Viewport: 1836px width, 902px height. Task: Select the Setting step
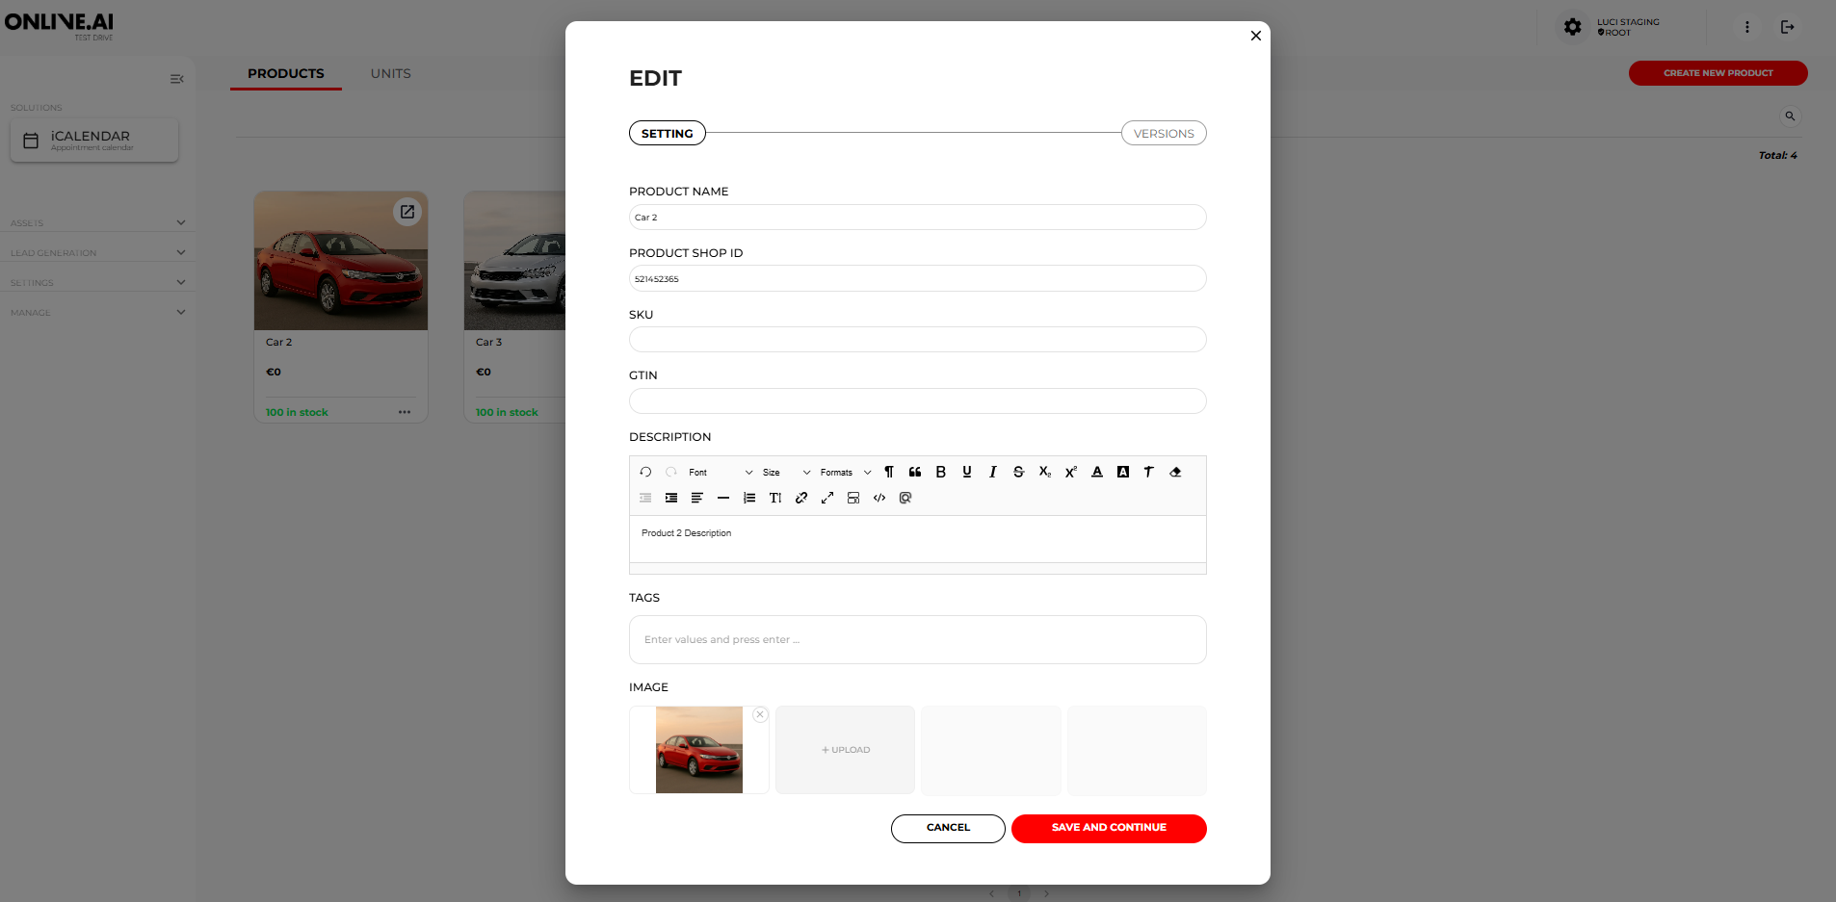tap(667, 133)
